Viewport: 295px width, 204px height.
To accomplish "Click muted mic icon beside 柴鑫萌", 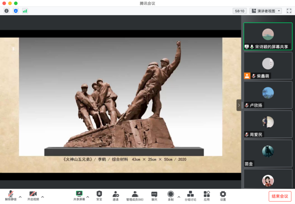I will pyautogui.click(x=253, y=76).
